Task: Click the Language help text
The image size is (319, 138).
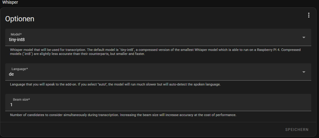Action: 115,84
